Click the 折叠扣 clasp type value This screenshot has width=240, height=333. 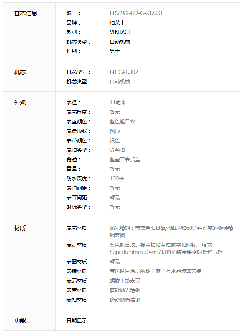[x=117, y=150]
